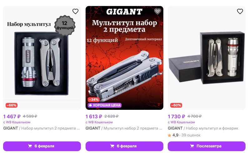Click the ХОРОШАЯ ЦЕНА badge
This screenshot has width=248, height=153.
(105, 105)
